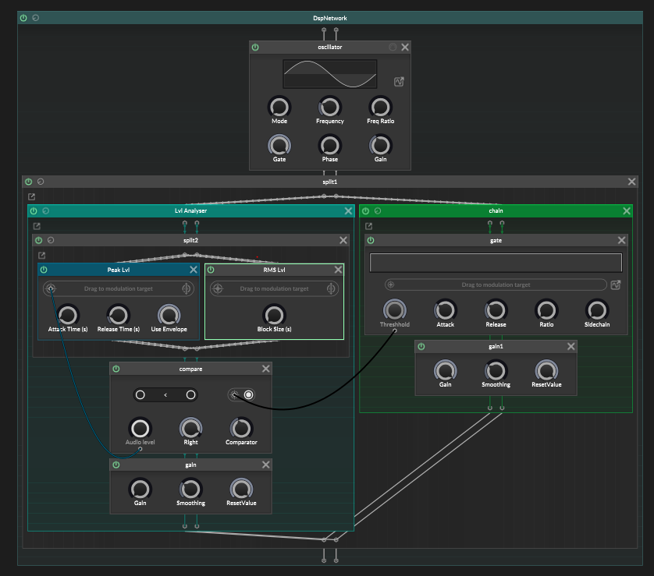Toggle the gain node power button
This screenshot has width=654, height=576.
116,465
